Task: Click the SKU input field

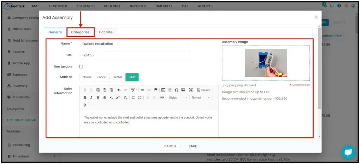Action: (134, 55)
